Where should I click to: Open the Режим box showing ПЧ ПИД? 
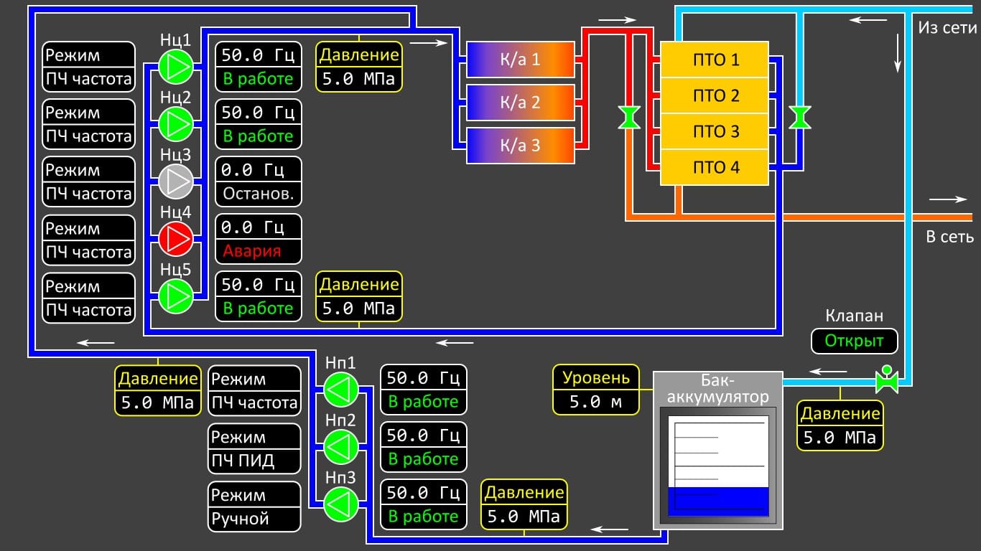(254, 448)
